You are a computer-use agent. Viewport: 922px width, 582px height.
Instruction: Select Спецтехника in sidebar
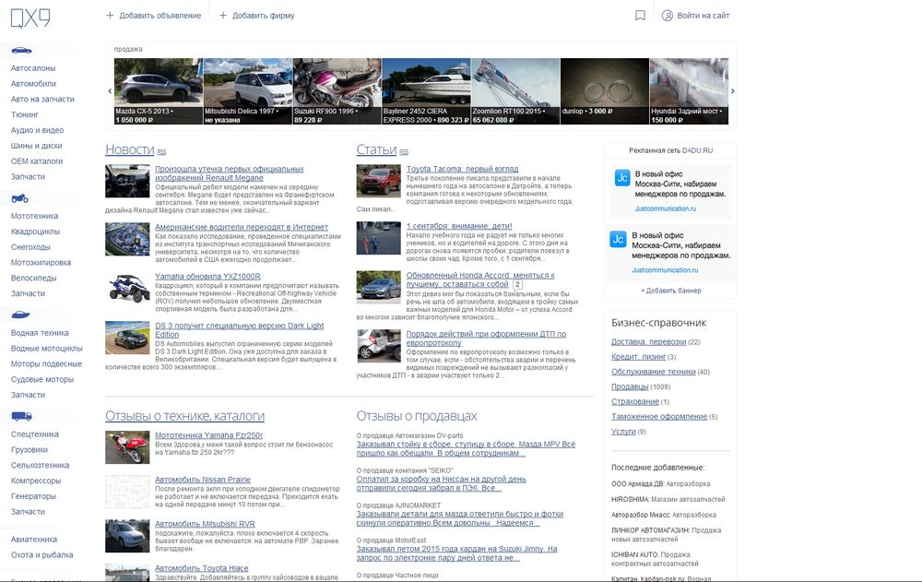(35, 434)
